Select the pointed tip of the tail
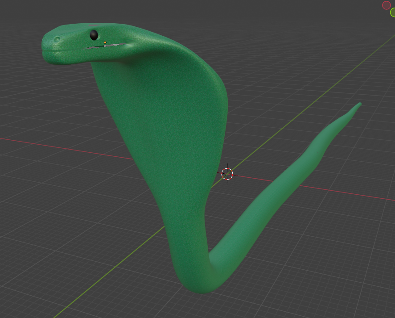This screenshot has width=395, height=318. 359,105
